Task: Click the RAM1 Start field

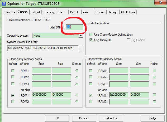Action: point(119,70)
